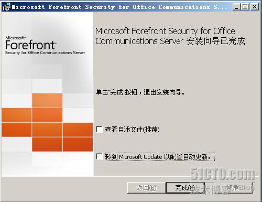Viewport: 262px width, 202px height.
Task: Click the window title bar text
Action: click(x=119, y=7)
